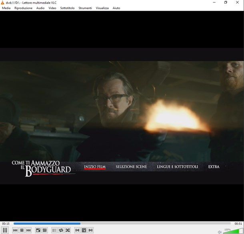Stop playback with the stop button
The image size is (244, 234).
(x=22, y=230)
